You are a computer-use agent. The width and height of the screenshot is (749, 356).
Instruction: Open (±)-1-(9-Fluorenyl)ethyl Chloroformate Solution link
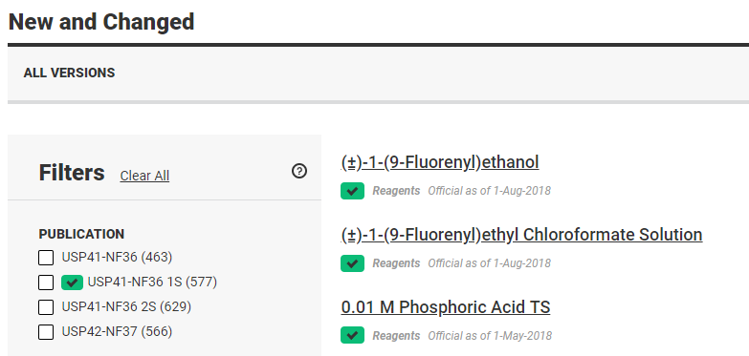[x=521, y=235]
